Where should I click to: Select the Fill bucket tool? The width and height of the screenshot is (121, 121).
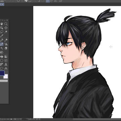[x=1, y=56]
